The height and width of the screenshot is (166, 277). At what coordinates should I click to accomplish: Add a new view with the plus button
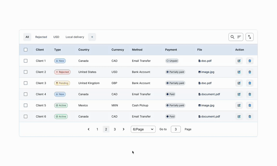pyautogui.click(x=92, y=37)
